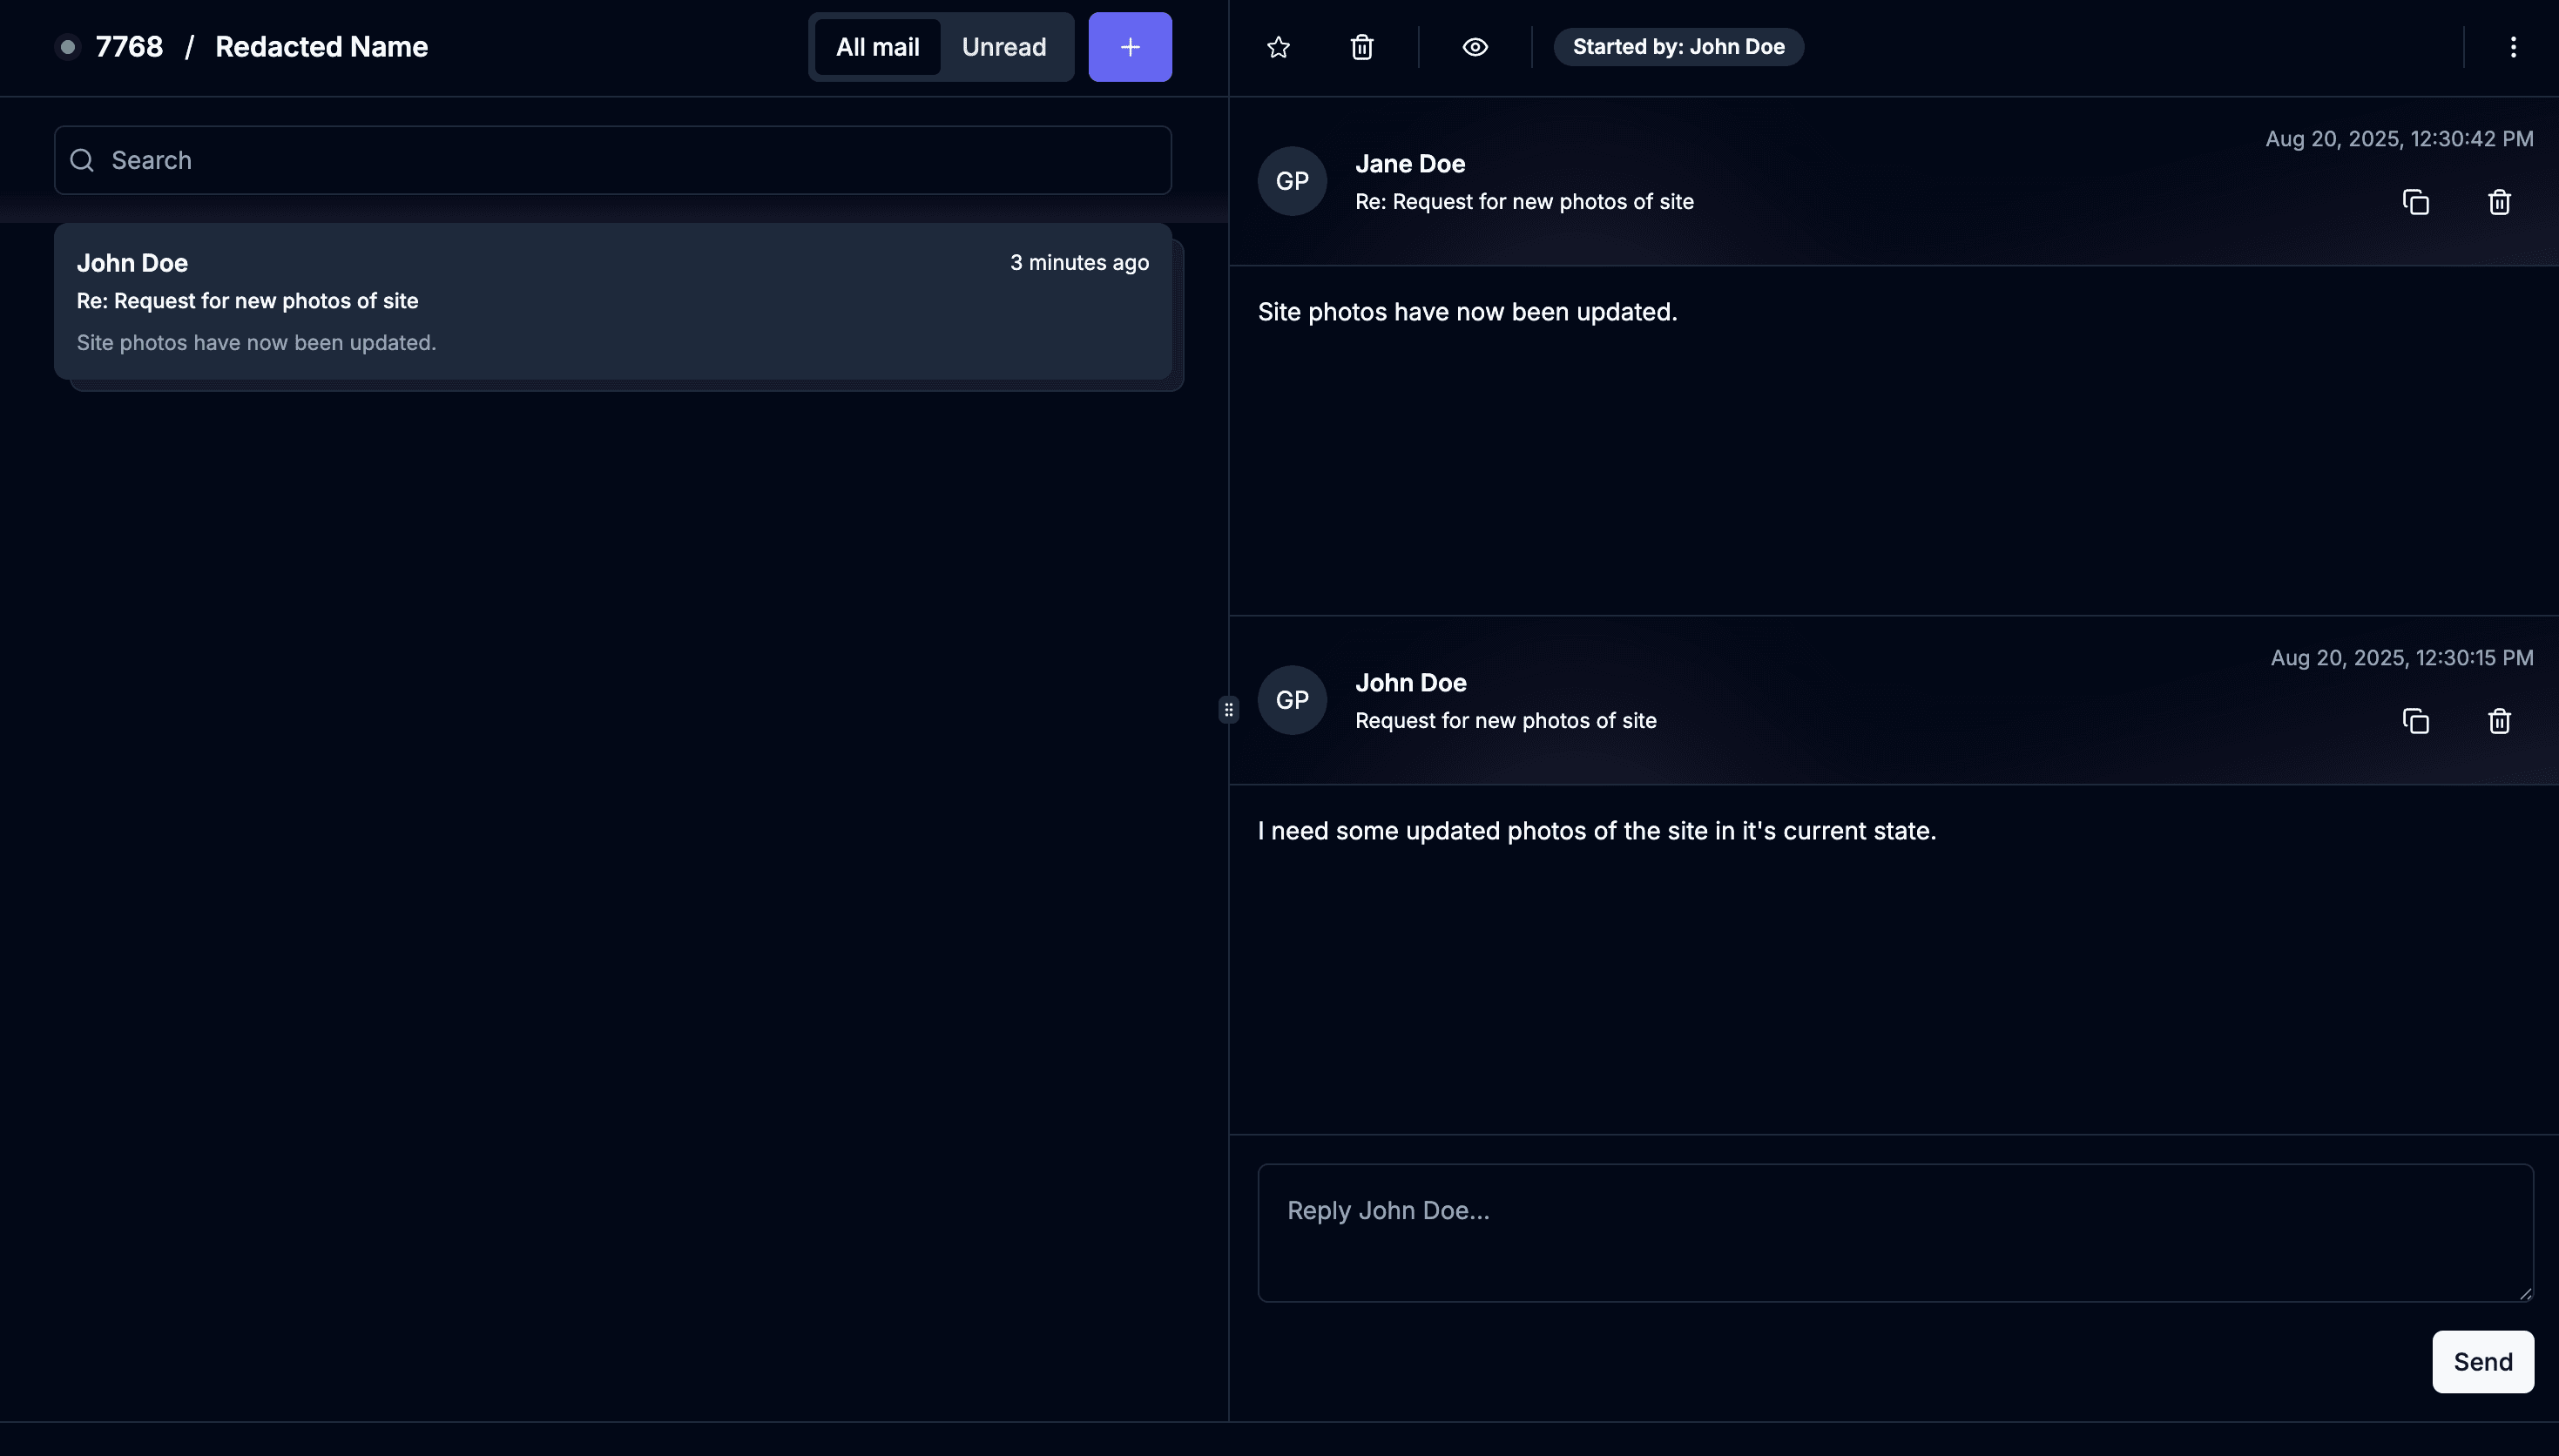Viewport: 2559px width, 1456px height.
Task: Click Jane Doe's GP avatar
Action: (1292, 181)
